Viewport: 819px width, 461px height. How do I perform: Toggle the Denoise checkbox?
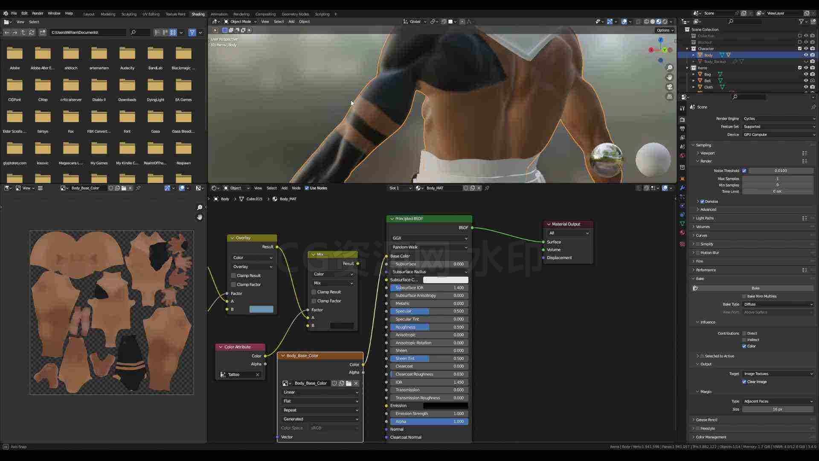pos(702,201)
